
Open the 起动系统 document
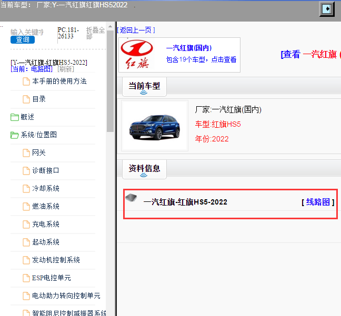click(x=46, y=242)
